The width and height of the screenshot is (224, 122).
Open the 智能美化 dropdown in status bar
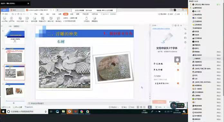114,107
